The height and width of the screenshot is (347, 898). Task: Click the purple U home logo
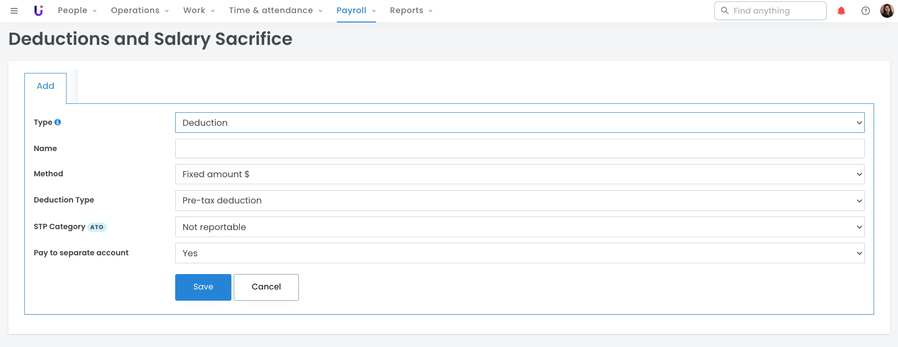click(x=38, y=11)
